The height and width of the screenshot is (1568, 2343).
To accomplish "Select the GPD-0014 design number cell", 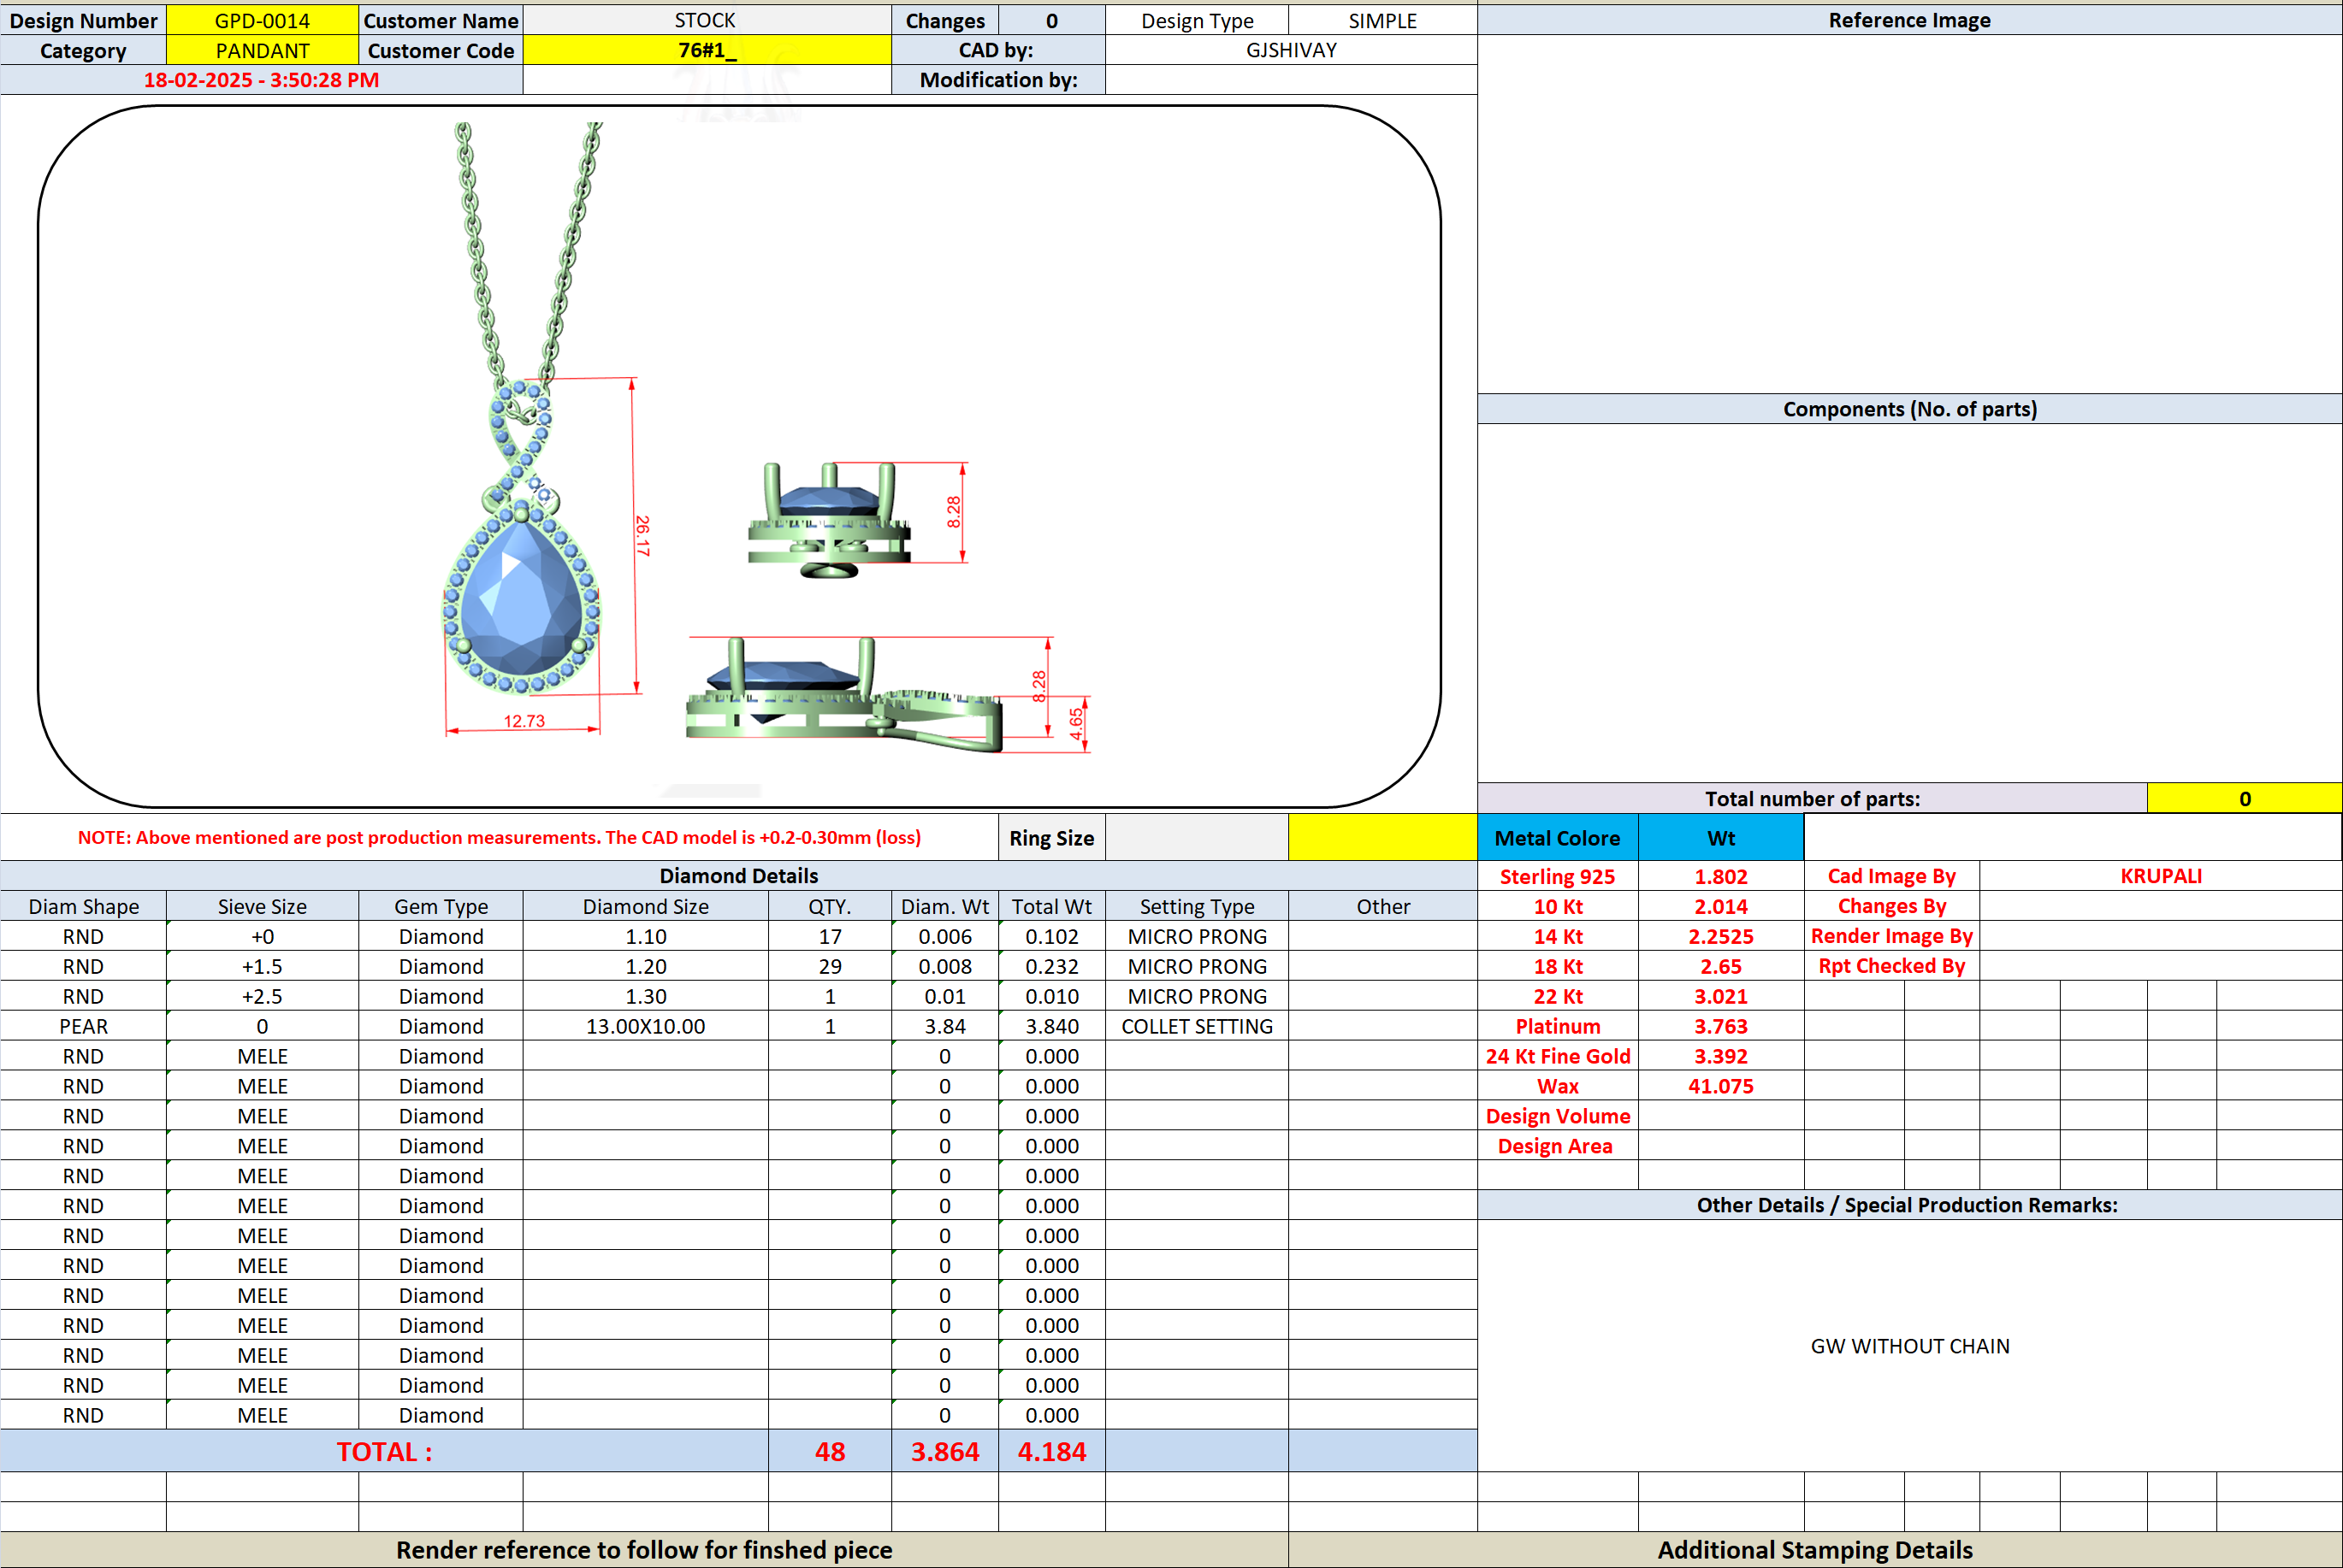I will (x=262, y=20).
